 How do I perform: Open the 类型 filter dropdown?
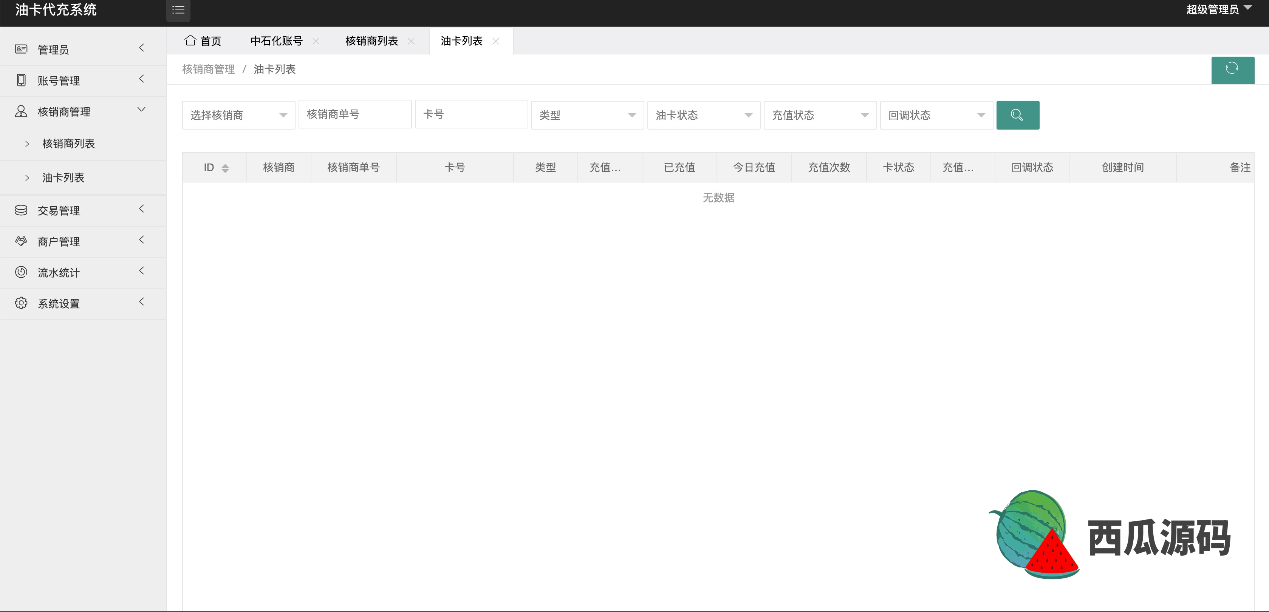[x=587, y=115]
